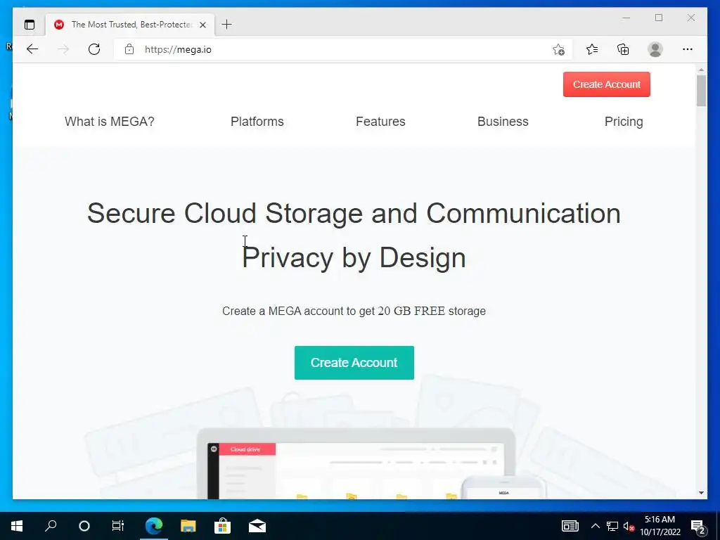The height and width of the screenshot is (540, 720).
Task: View site information lock icon
Action: point(129,49)
